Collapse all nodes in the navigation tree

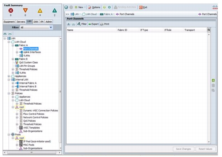pos(10,33)
